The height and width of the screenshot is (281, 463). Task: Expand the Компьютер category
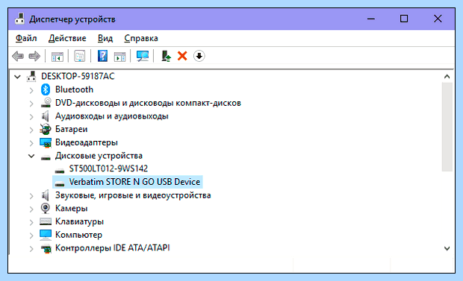(x=31, y=236)
